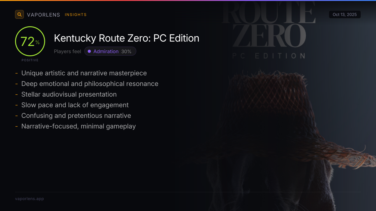Click the 72% positive score circle
This screenshot has height=211, width=376.
(30, 42)
